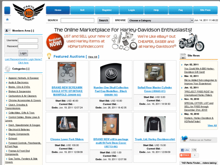The image size is (220, 165).
Task: Focus the Username input field
Action: pyautogui.click(x=28, y=41)
